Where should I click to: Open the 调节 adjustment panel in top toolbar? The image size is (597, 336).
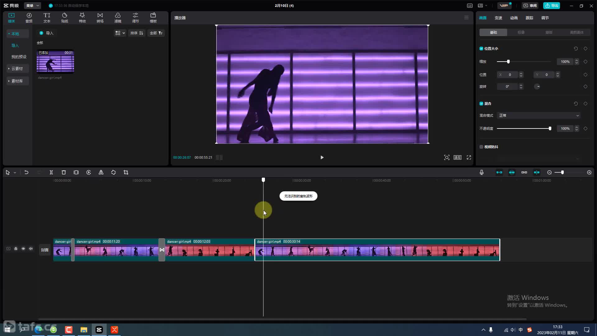135,18
